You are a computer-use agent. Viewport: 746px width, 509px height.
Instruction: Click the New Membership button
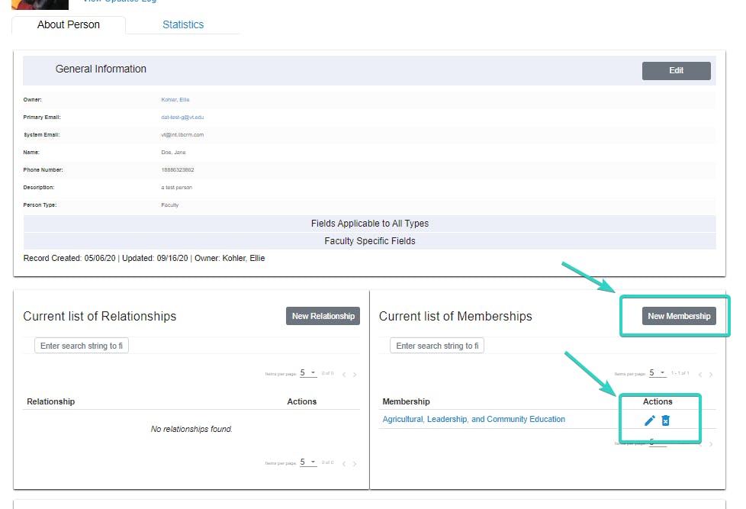679,316
